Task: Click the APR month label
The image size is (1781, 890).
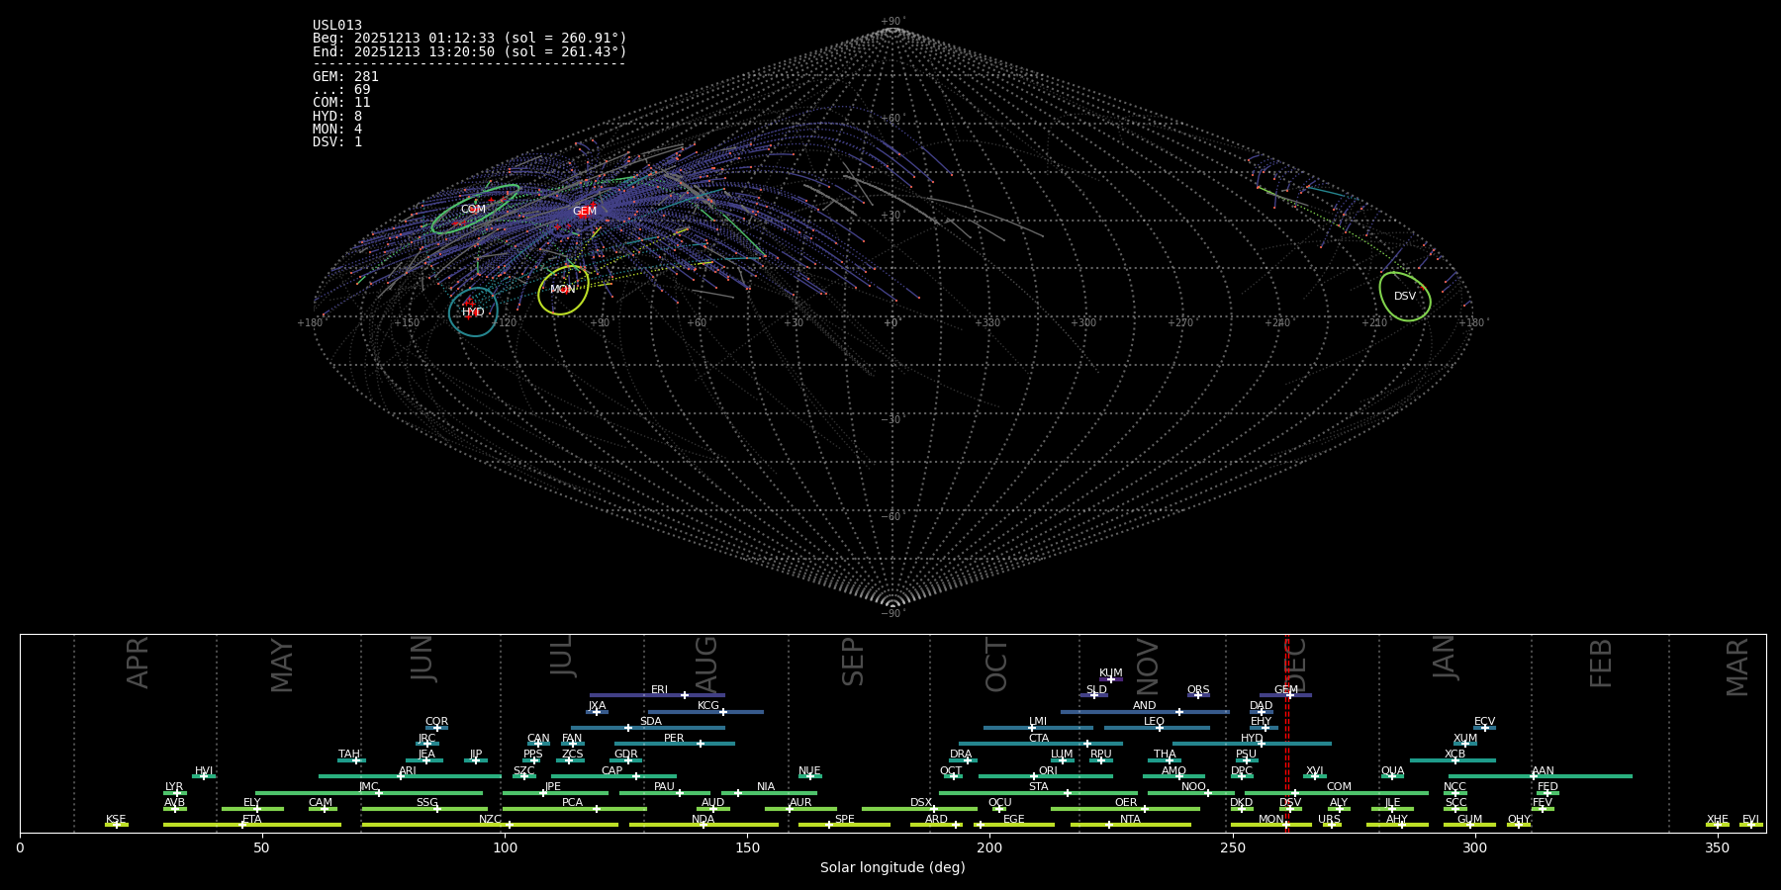Action: (139, 663)
